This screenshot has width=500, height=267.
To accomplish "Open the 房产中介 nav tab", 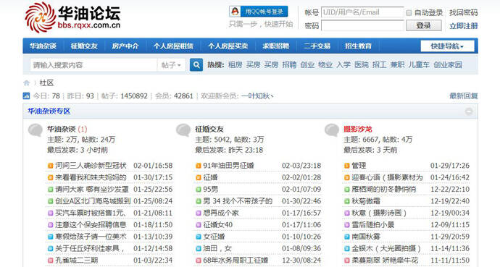I will [125, 46].
